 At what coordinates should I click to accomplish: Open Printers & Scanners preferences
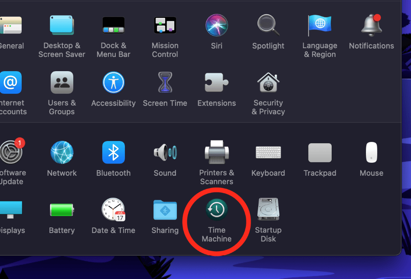(217, 152)
